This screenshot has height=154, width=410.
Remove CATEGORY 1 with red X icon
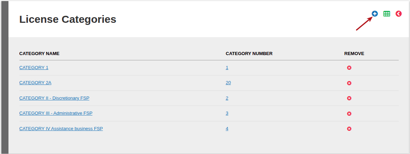(349, 68)
